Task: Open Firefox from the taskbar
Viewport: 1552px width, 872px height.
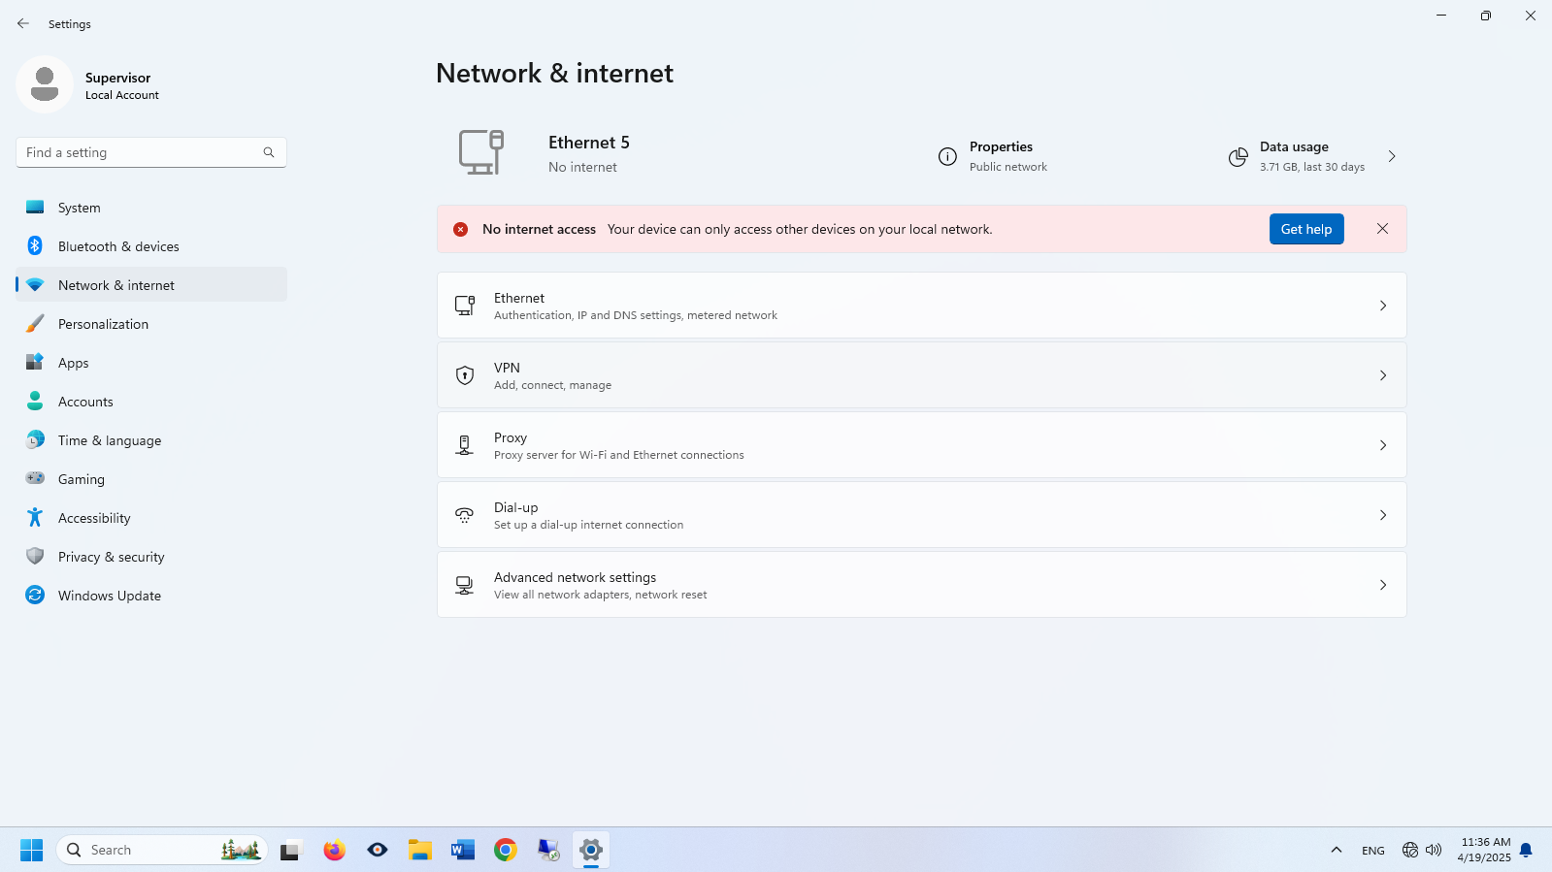Action: (335, 851)
